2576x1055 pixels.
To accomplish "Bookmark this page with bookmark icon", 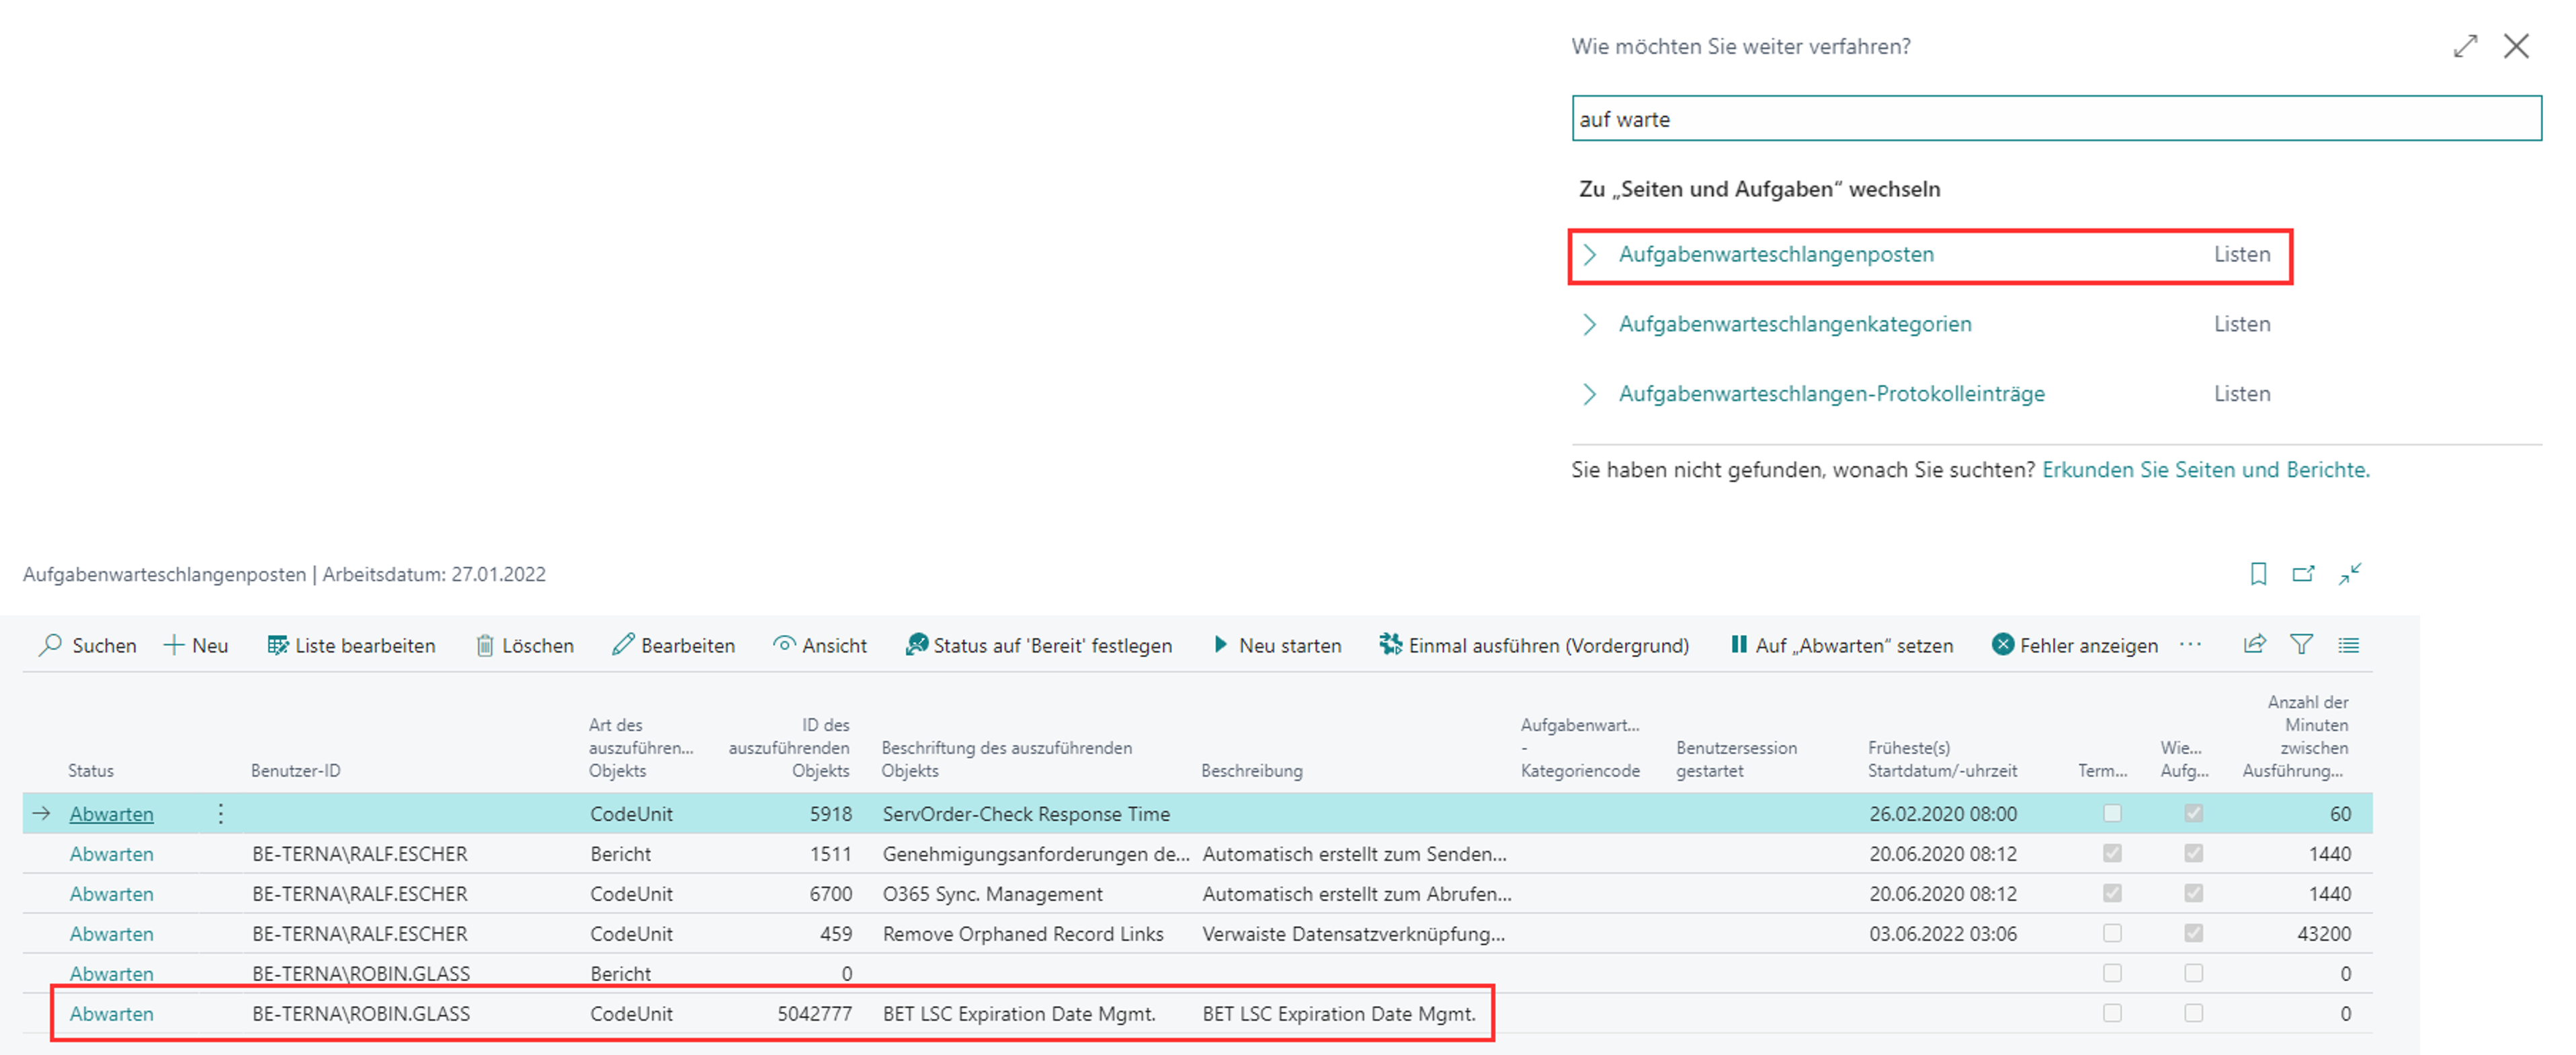I will (2258, 574).
